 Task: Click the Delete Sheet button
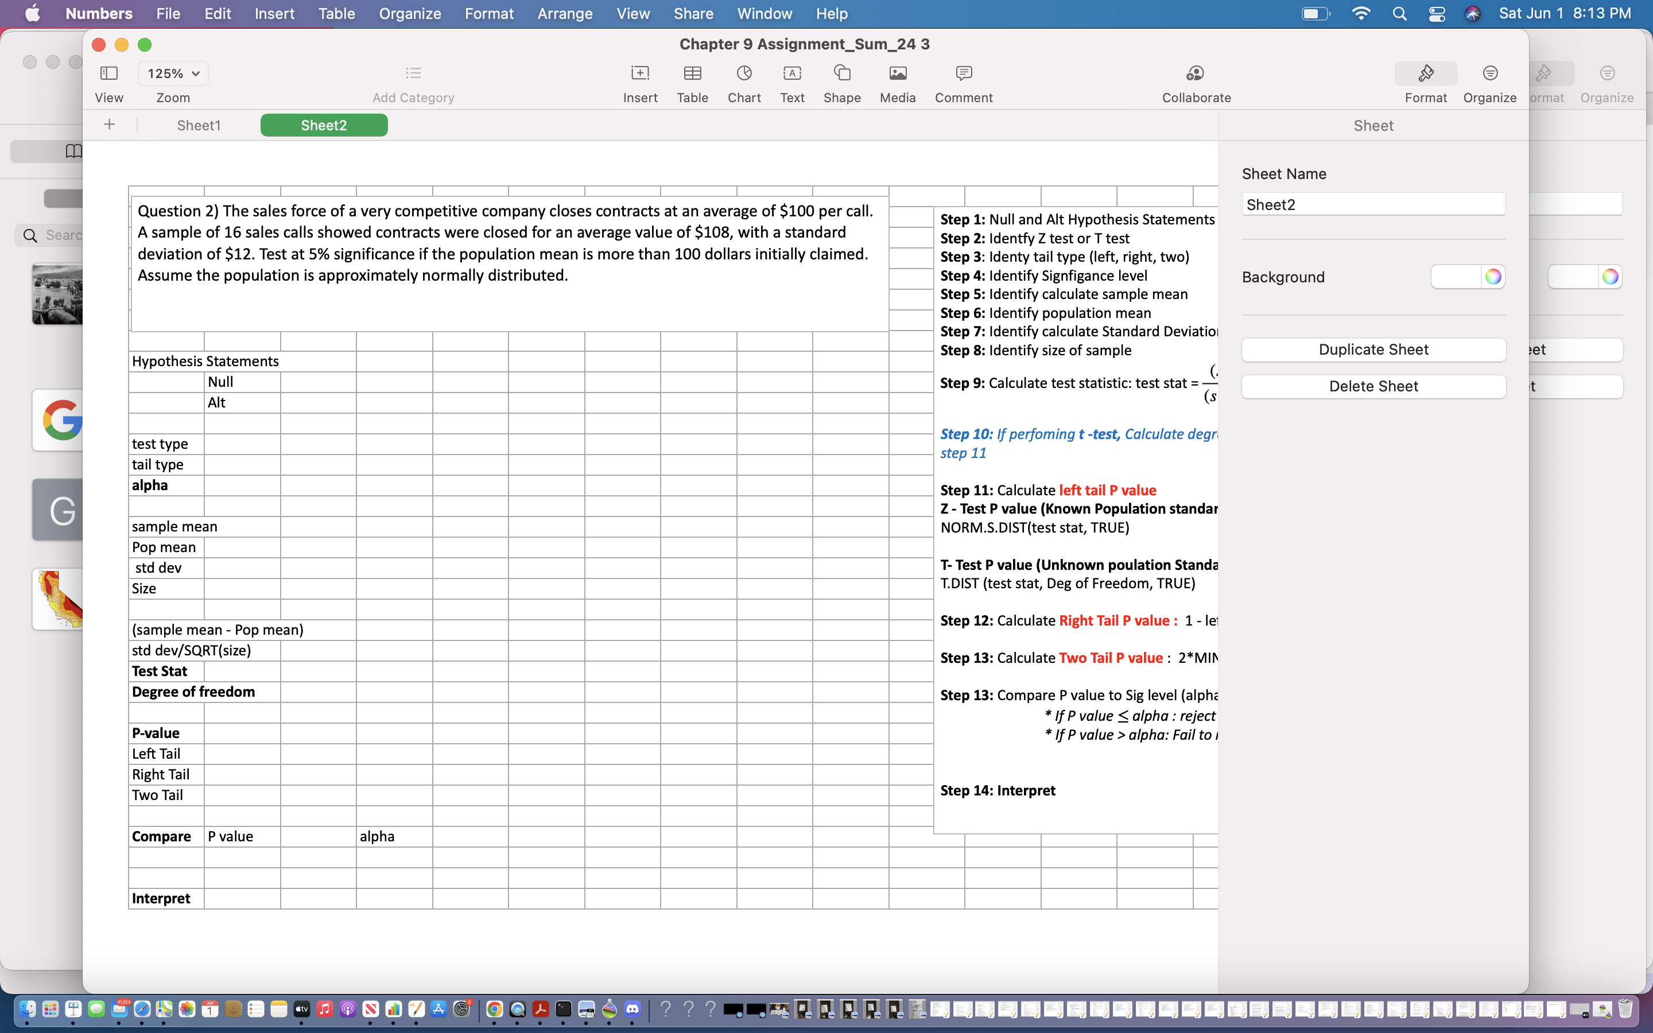pos(1373,386)
